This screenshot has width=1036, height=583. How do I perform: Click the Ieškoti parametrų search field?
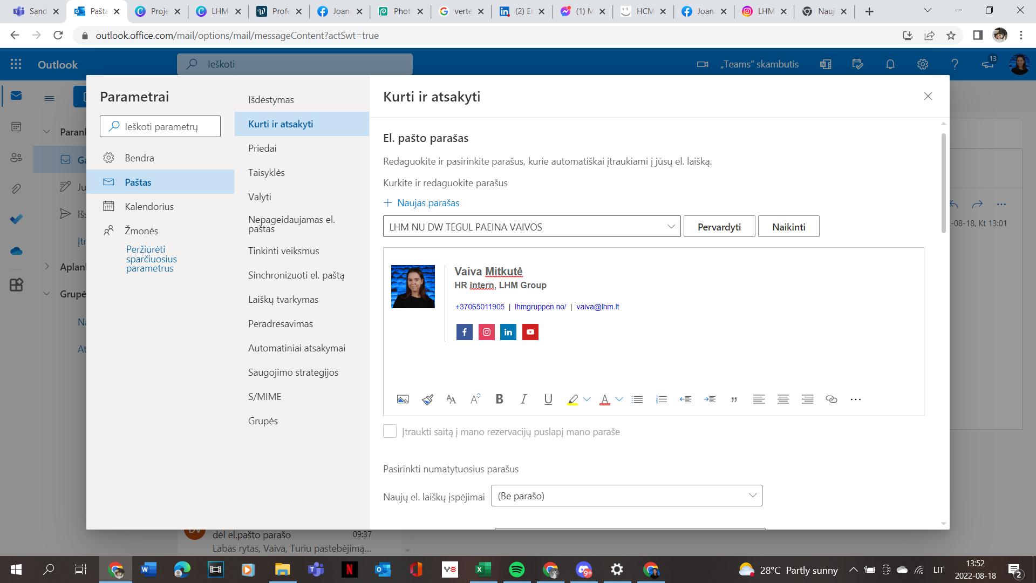point(160,127)
